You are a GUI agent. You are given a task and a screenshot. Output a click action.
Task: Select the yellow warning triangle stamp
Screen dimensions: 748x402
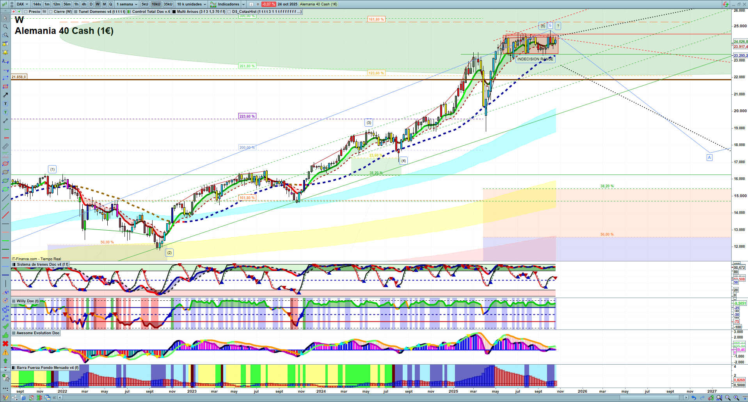pos(5,352)
